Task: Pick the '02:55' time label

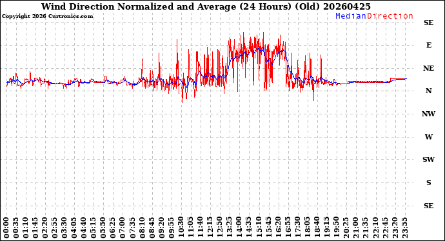Action: 55,228
